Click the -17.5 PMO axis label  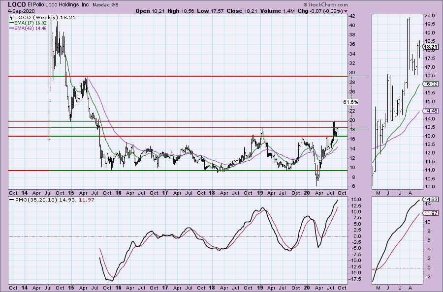pos(354,279)
